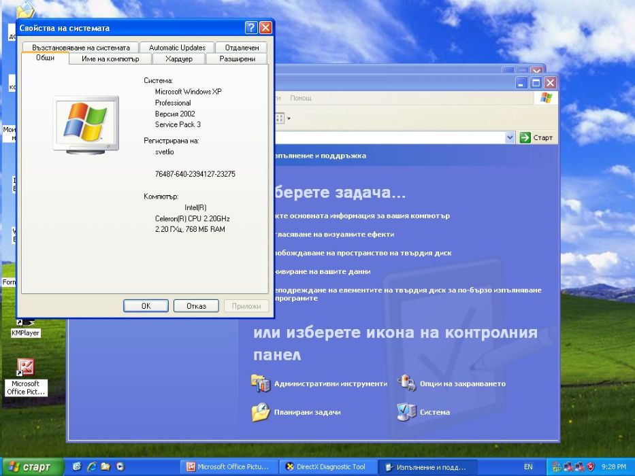Select the Общи tab
Image resolution: width=635 pixels, height=476 pixels.
pyautogui.click(x=45, y=58)
